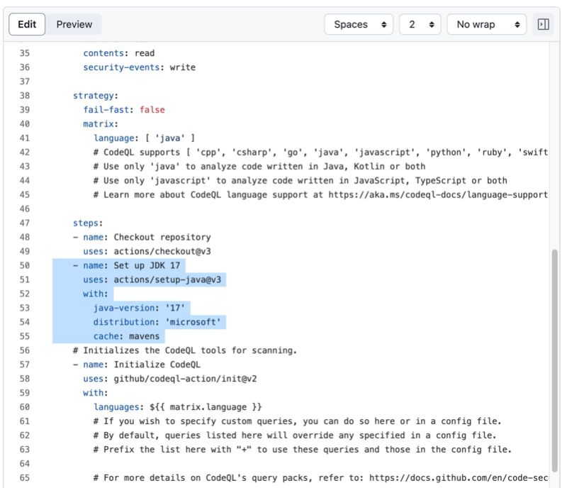The height and width of the screenshot is (488, 567).
Task: Click line number 38 in the gutter
Action: coord(24,96)
